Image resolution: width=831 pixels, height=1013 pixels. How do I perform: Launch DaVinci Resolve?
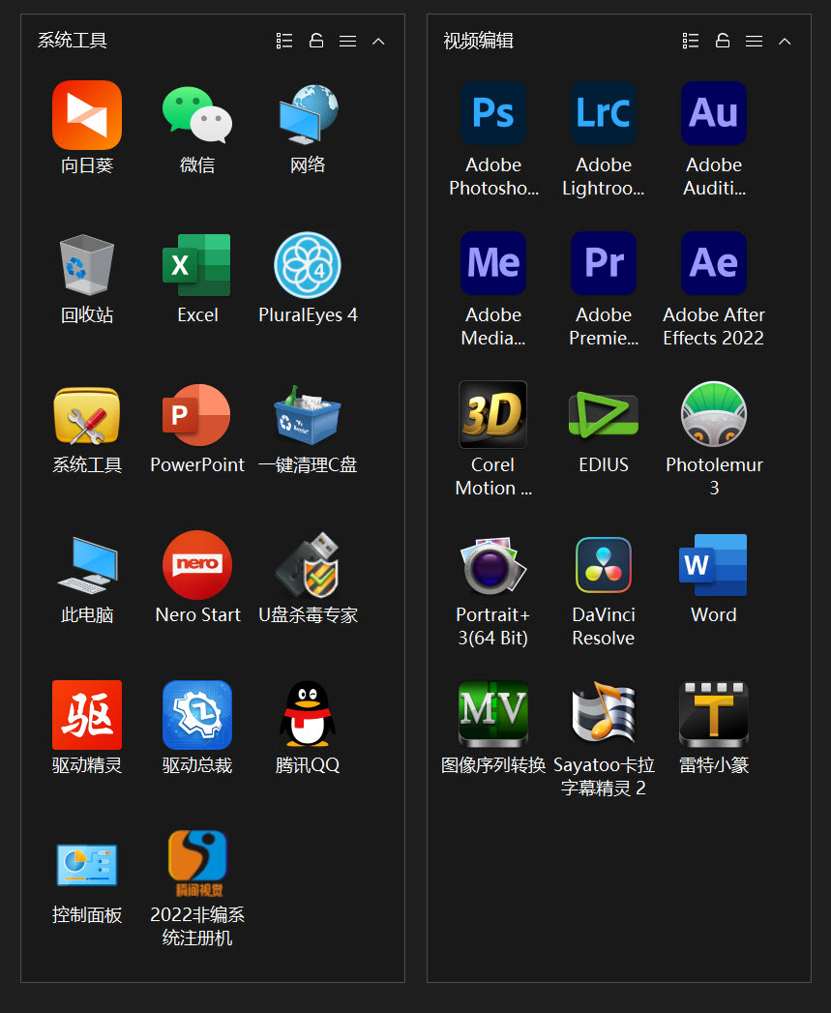click(604, 565)
